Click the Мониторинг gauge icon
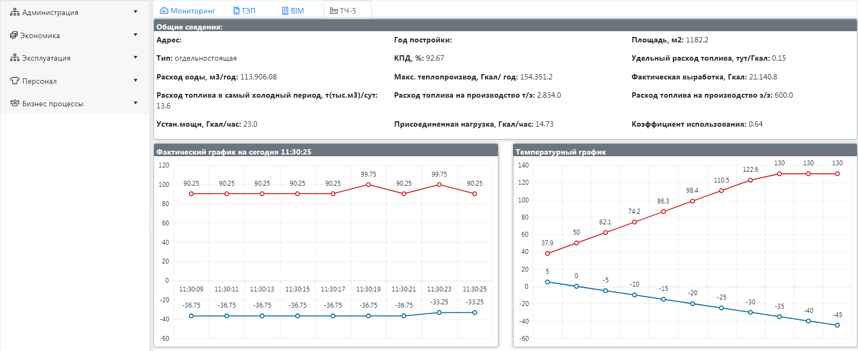 [x=164, y=11]
